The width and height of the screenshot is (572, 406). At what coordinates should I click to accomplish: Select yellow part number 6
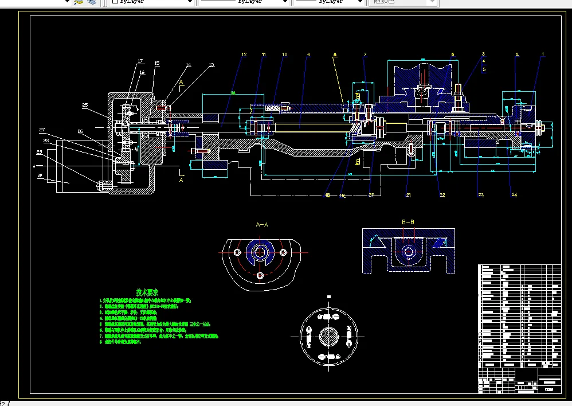(x=453, y=54)
